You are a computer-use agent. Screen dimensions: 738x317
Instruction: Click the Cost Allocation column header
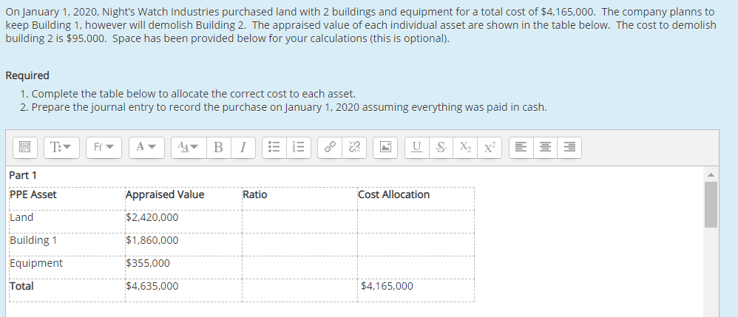pos(394,195)
